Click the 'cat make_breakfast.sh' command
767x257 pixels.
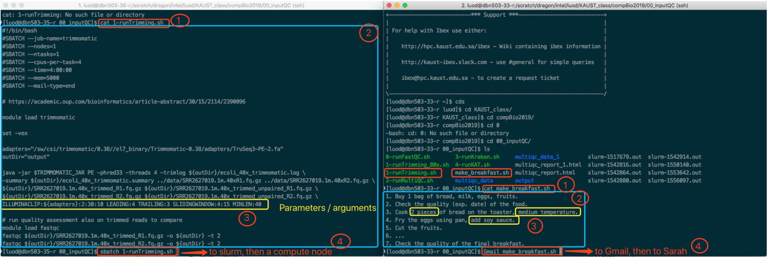click(517, 188)
